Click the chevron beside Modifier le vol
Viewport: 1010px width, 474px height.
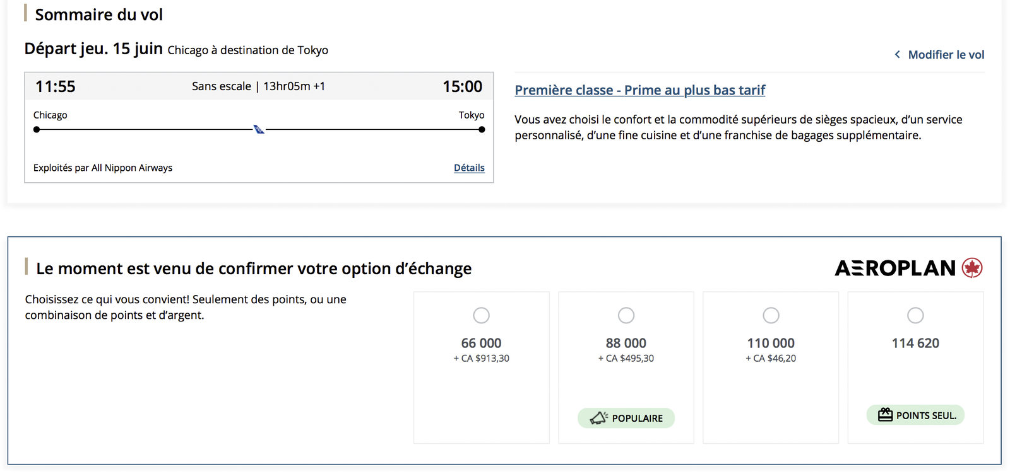point(897,55)
